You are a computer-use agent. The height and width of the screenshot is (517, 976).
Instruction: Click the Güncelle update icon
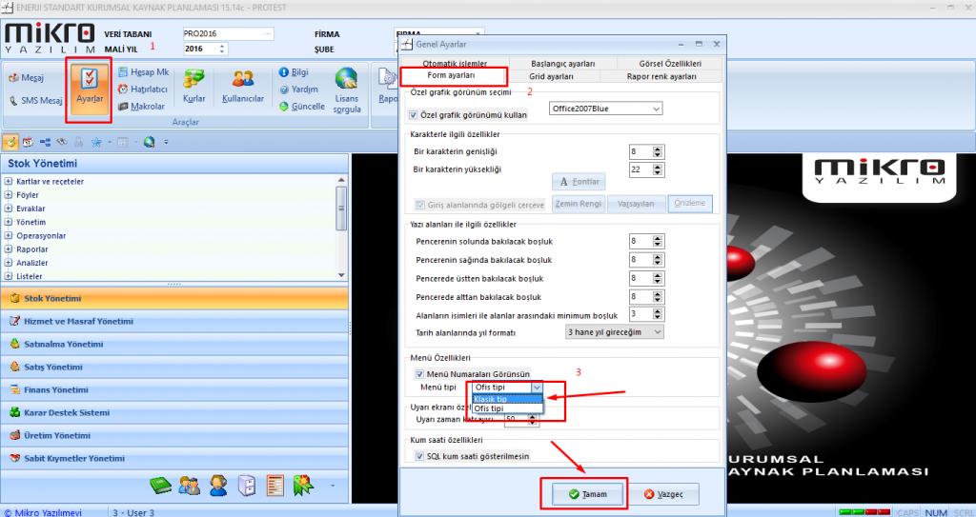pos(302,107)
